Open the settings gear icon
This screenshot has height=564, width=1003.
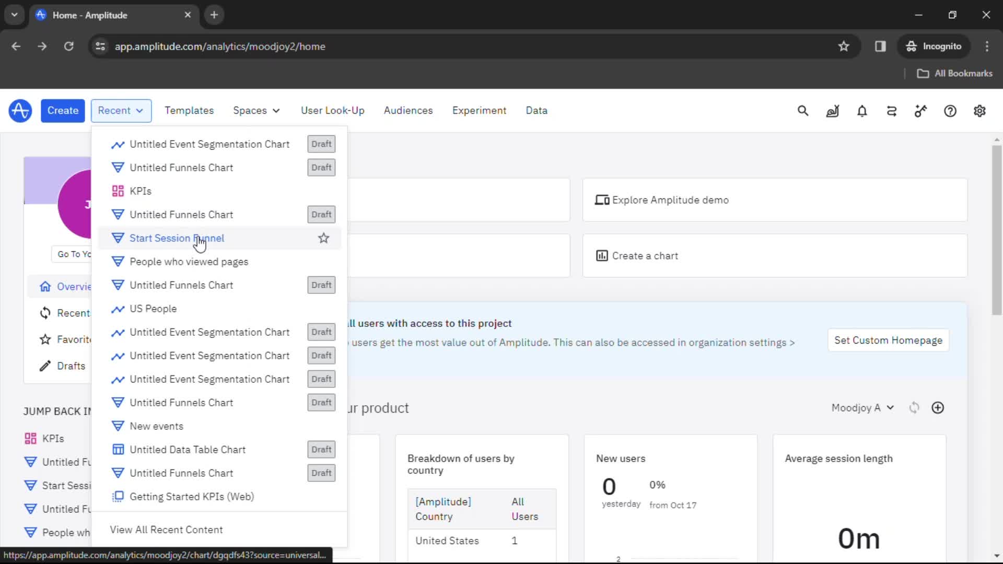tap(979, 111)
